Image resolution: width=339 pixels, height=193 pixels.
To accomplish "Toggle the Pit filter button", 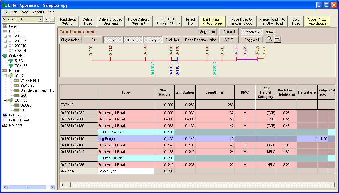I will (x=93, y=40).
